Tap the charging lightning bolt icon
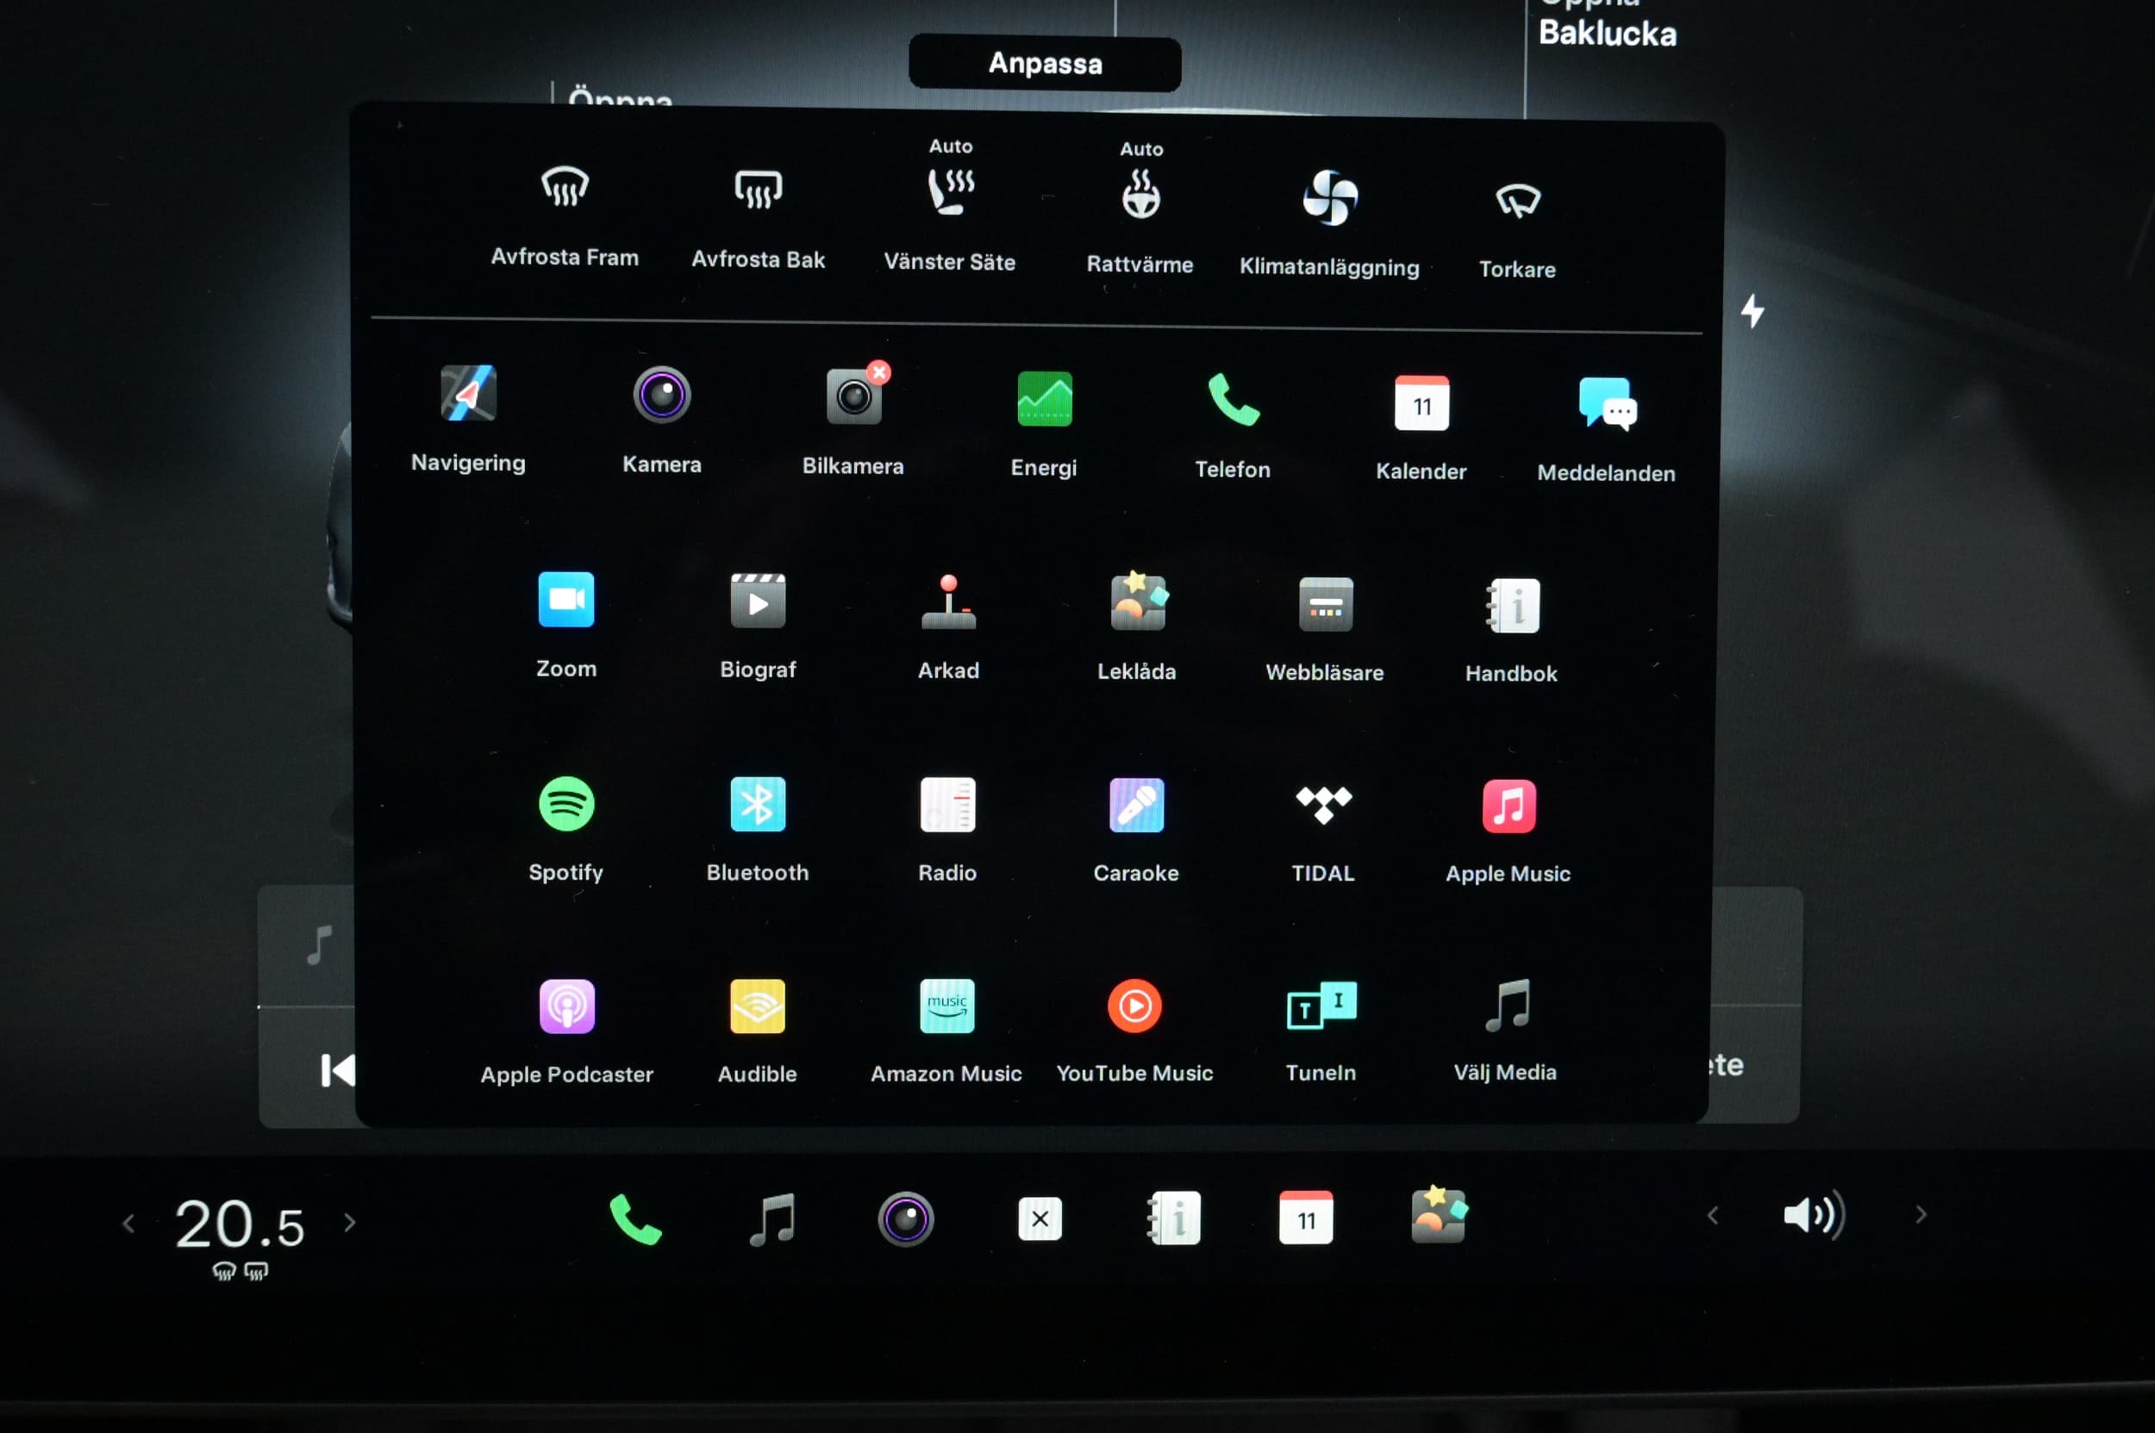The height and width of the screenshot is (1433, 2155). 1752,311
